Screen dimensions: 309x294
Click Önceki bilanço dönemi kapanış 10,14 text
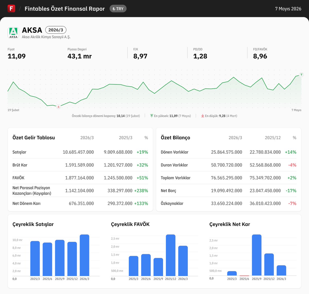click(x=106, y=116)
